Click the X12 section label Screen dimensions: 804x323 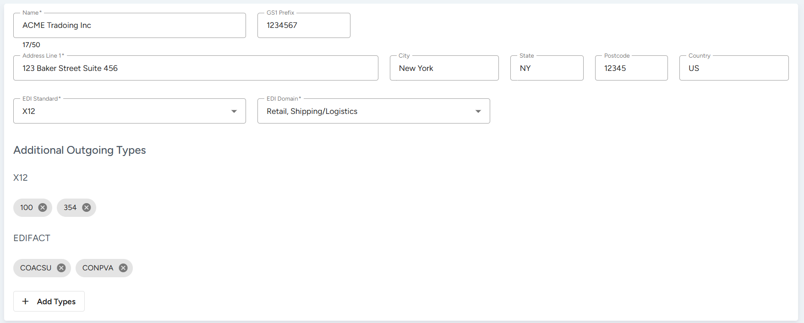click(x=21, y=178)
